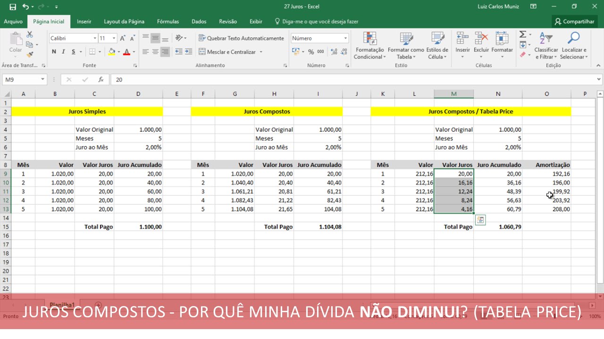Viewport: 604px width, 339px height.
Task: Open the Mesclar e Centralizar dropdown arrow
Action: (x=261, y=52)
